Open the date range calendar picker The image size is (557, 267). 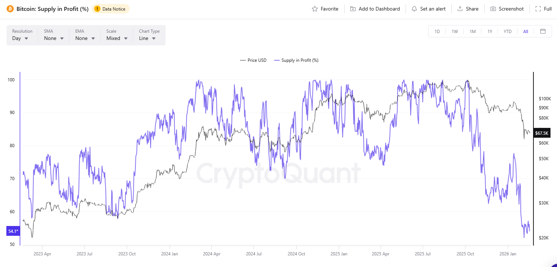click(543, 31)
